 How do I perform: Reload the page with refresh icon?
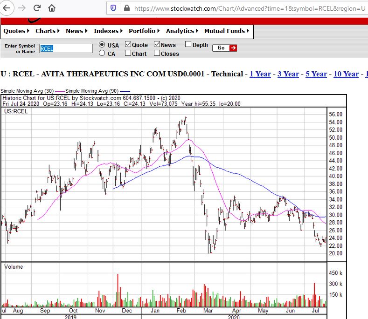point(37,8)
